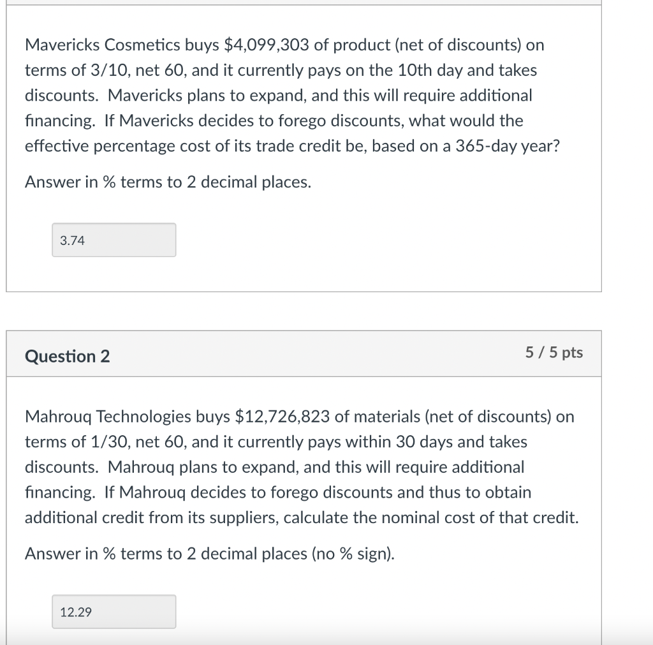Click the $12,726,823 amount in Question 2
The image size is (653, 645).
pyautogui.click(x=282, y=417)
